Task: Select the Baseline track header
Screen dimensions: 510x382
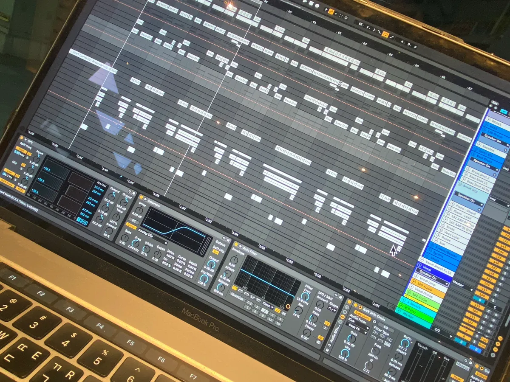Action: (x=492, y=149)
